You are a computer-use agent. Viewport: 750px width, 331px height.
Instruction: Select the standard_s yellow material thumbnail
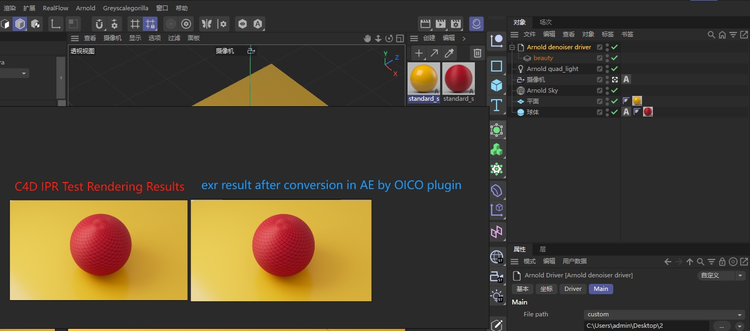click(423, 78)
